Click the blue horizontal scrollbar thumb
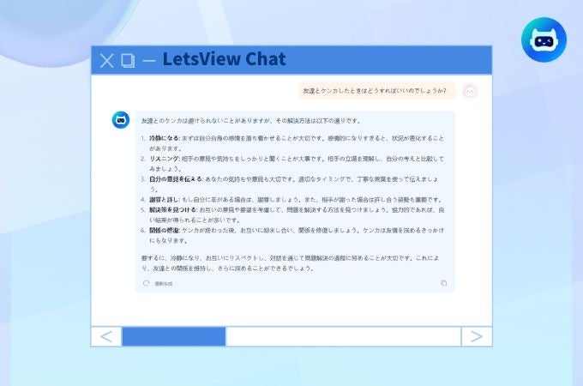583x386 pixels. click(x=174, y=336)
